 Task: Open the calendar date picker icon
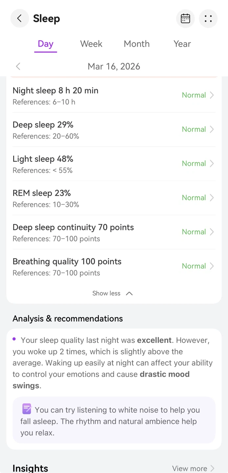[x=185, y=18]
